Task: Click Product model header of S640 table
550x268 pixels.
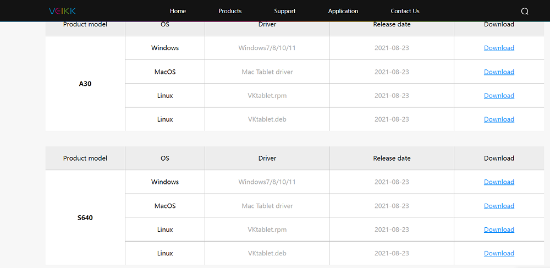Action: [85, 158]
